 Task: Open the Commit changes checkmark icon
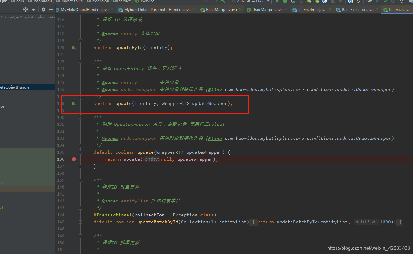point(385,2)
